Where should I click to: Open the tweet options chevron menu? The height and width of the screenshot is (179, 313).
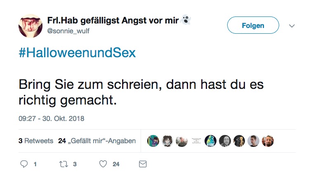pyautogui.click(x=292, y=26)
